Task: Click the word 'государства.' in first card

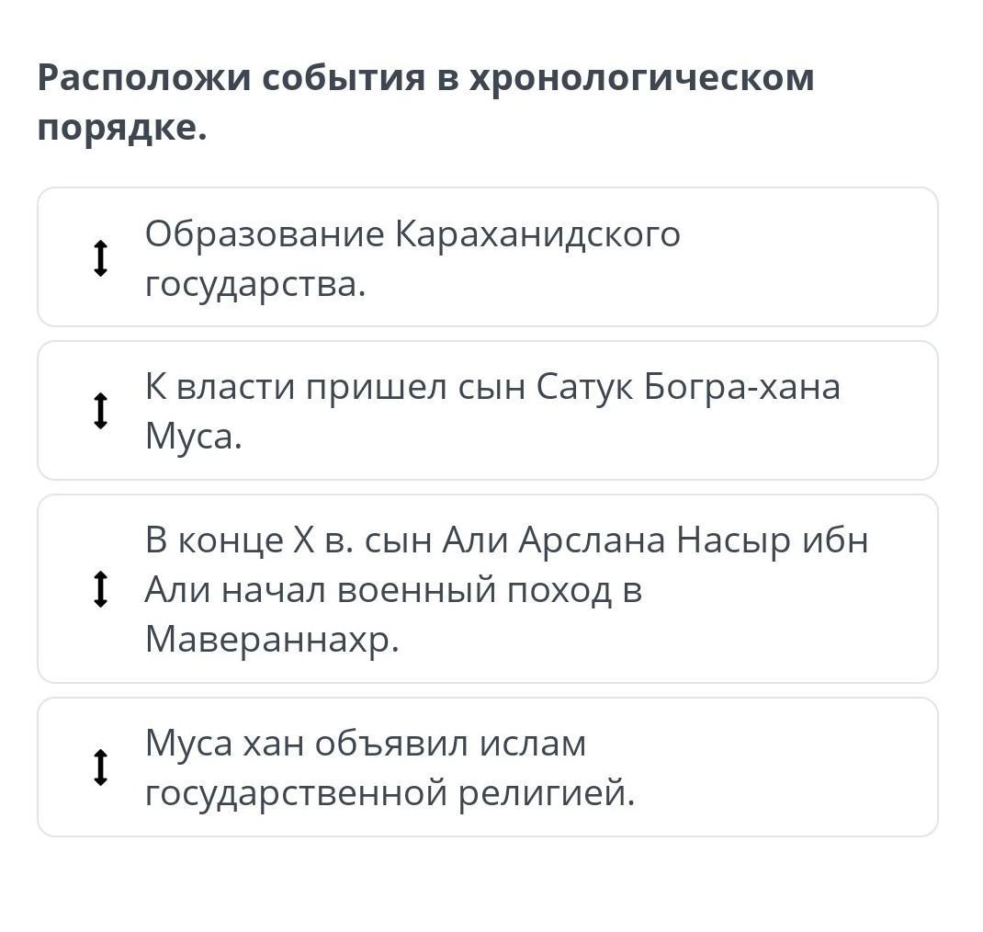Action: pos(255,284)
